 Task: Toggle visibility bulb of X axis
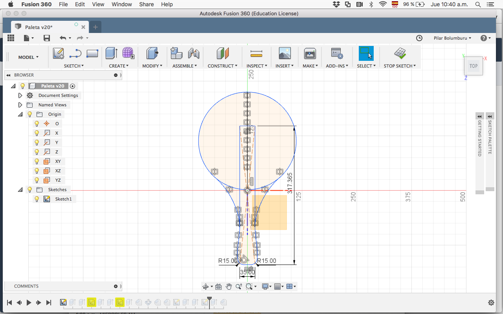(x=37, y=133)
